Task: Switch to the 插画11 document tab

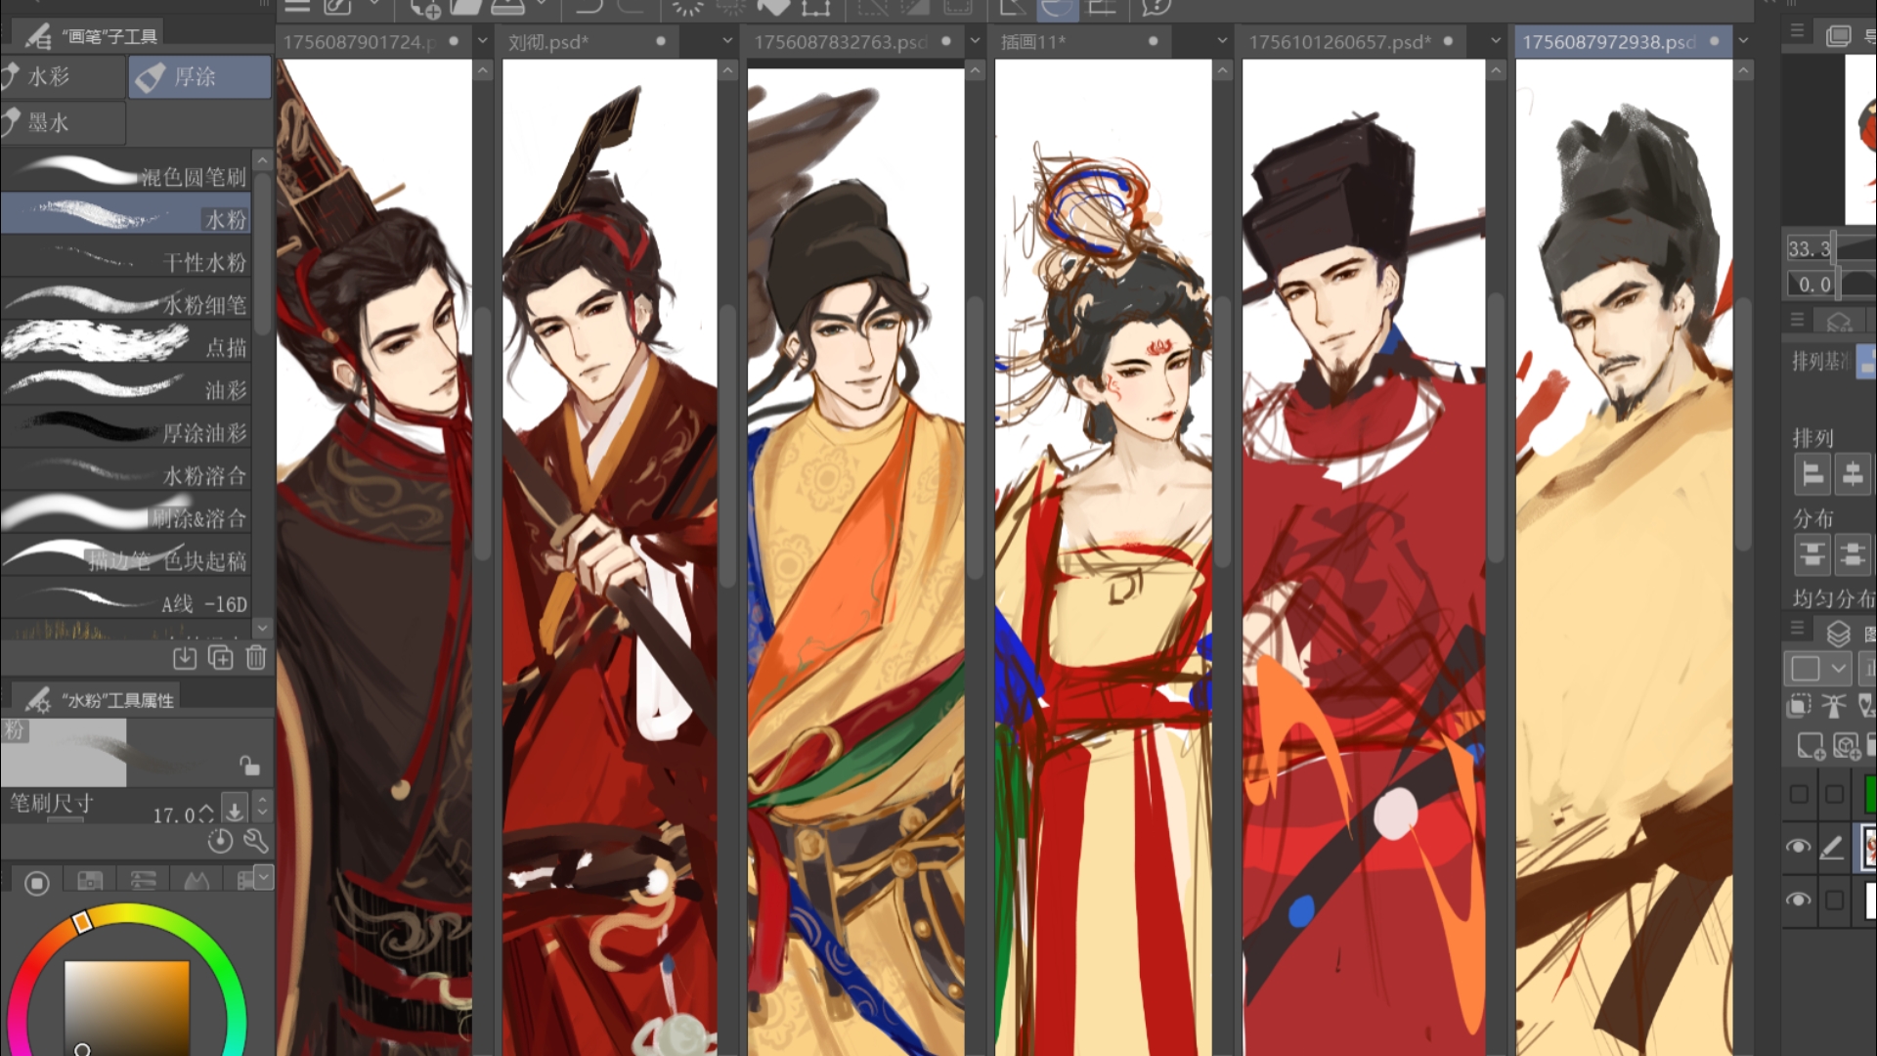Action: [x=1081, y=42]
